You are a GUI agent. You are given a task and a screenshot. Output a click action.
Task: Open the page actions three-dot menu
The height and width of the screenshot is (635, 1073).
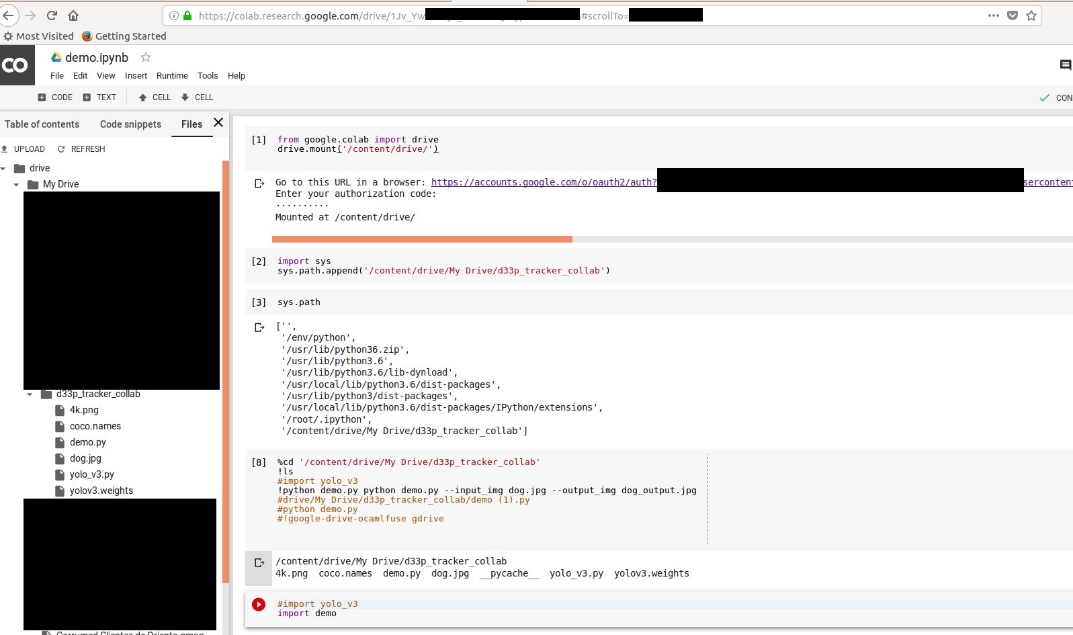pyautogui.click(x=993, y=15)
